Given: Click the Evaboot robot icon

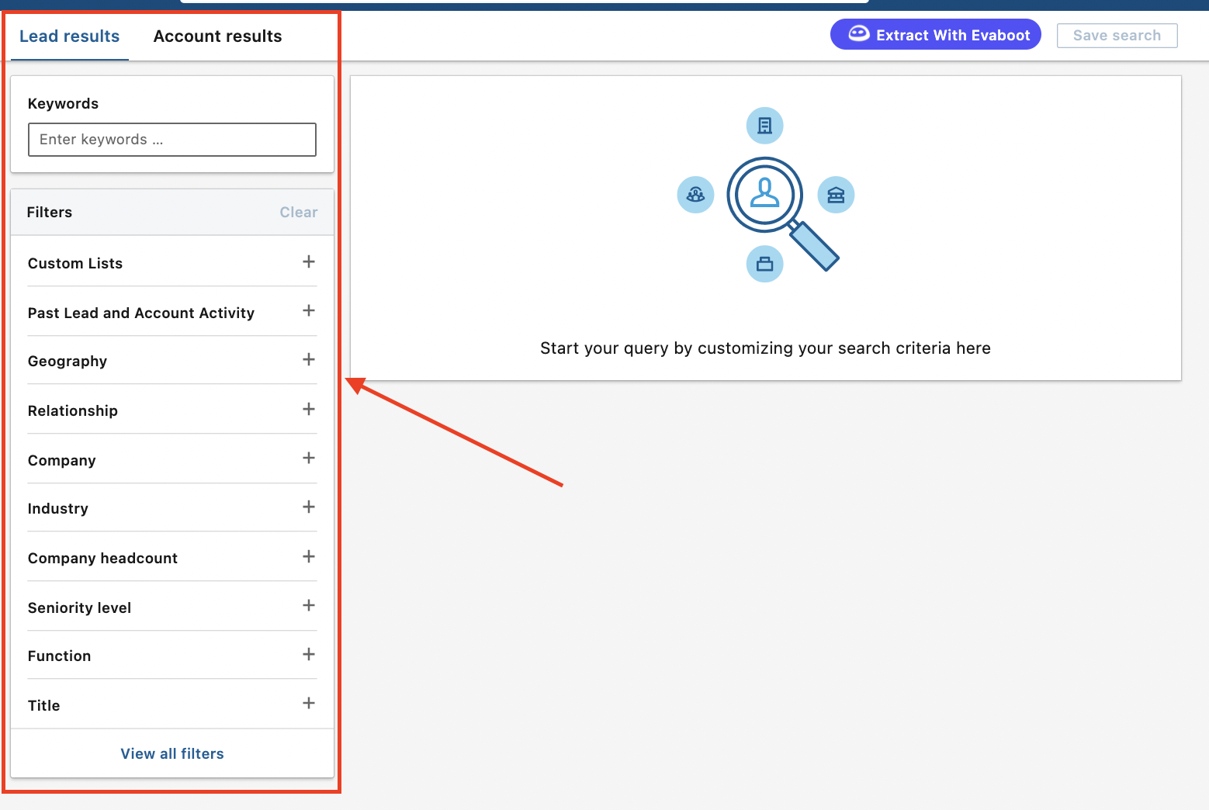Looking at the screenshot, I should [859, 34].
